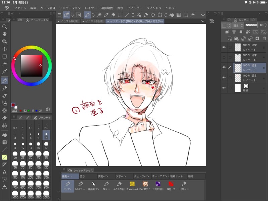Expand the stepper arrows beside the pen command icon
This screenshot has height=201, width=268.
click(x=93, y=15)
